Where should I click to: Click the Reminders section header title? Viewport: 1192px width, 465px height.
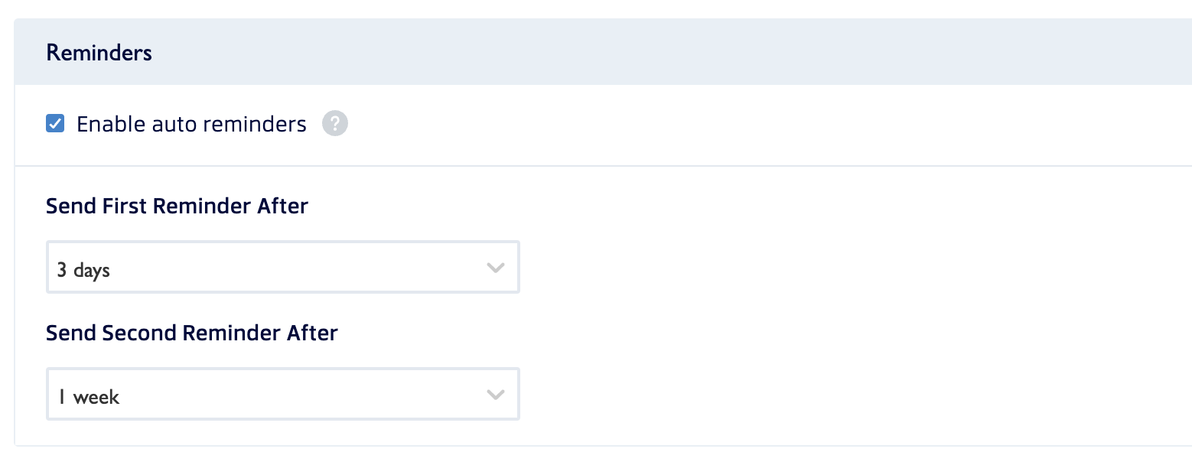tap(99, 53)
